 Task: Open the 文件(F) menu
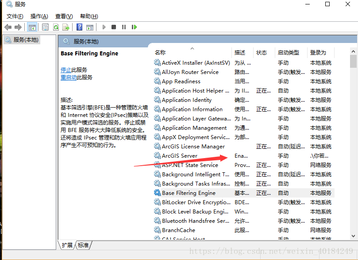15,16
